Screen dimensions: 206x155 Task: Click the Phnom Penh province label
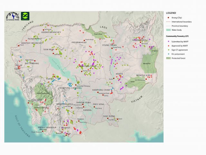(x=85, y=102)
